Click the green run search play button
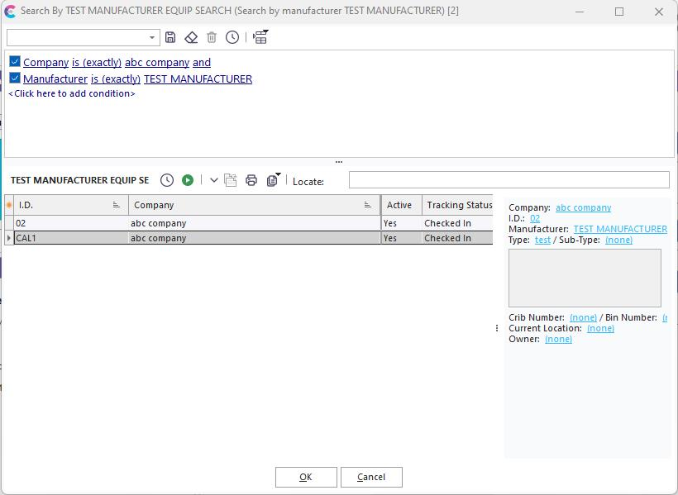The width and height of the screenshot is (678, 495). (188, 180)
